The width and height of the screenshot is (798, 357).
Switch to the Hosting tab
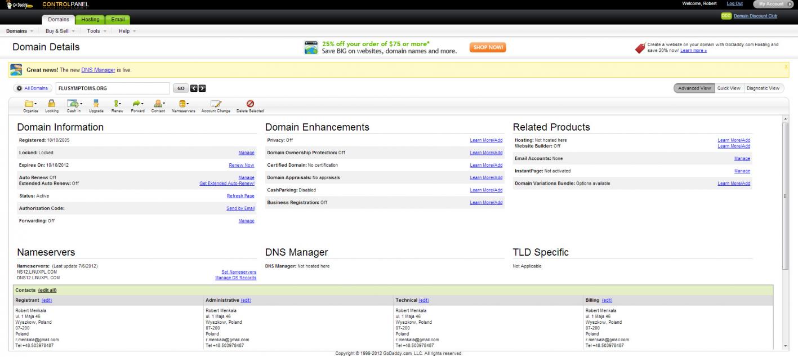pyautogui.click(x=90, y=20)
